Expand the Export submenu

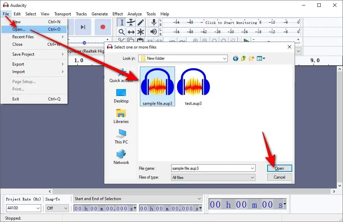click(34, 64)
